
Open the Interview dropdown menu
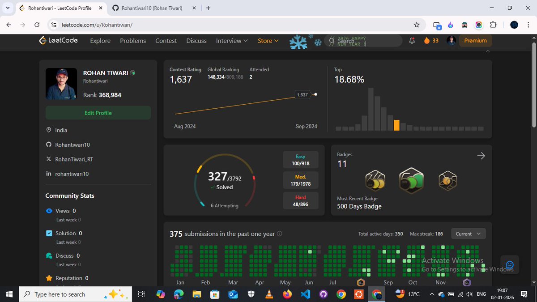pyautogui.click(x=232, y=41)
